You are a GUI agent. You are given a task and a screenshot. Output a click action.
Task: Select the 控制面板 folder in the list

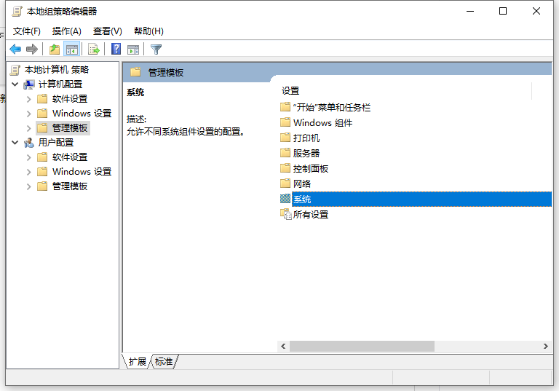point(311,168)
